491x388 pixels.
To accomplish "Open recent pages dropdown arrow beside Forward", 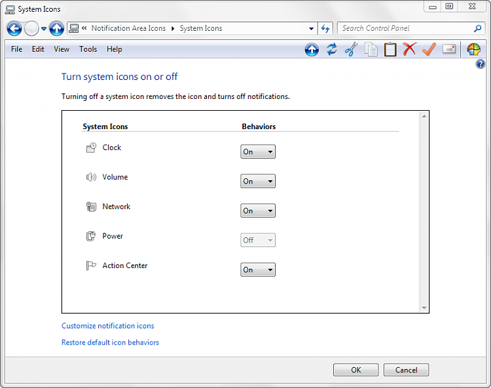I will pyautogui.click(x=44, y=29).
